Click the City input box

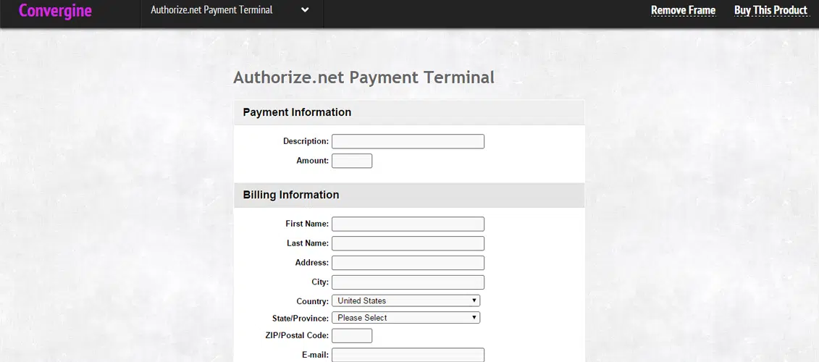[x=408, y=282]
